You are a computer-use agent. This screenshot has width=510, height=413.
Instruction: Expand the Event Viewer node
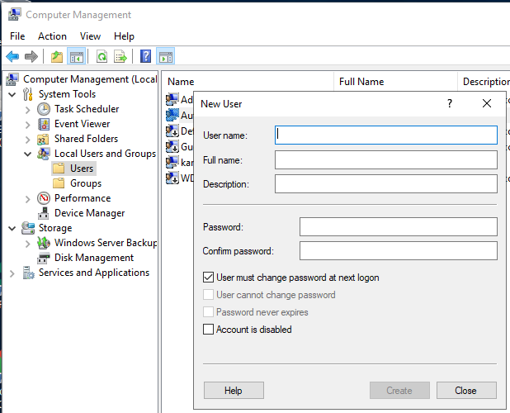(x=28, y=124)
